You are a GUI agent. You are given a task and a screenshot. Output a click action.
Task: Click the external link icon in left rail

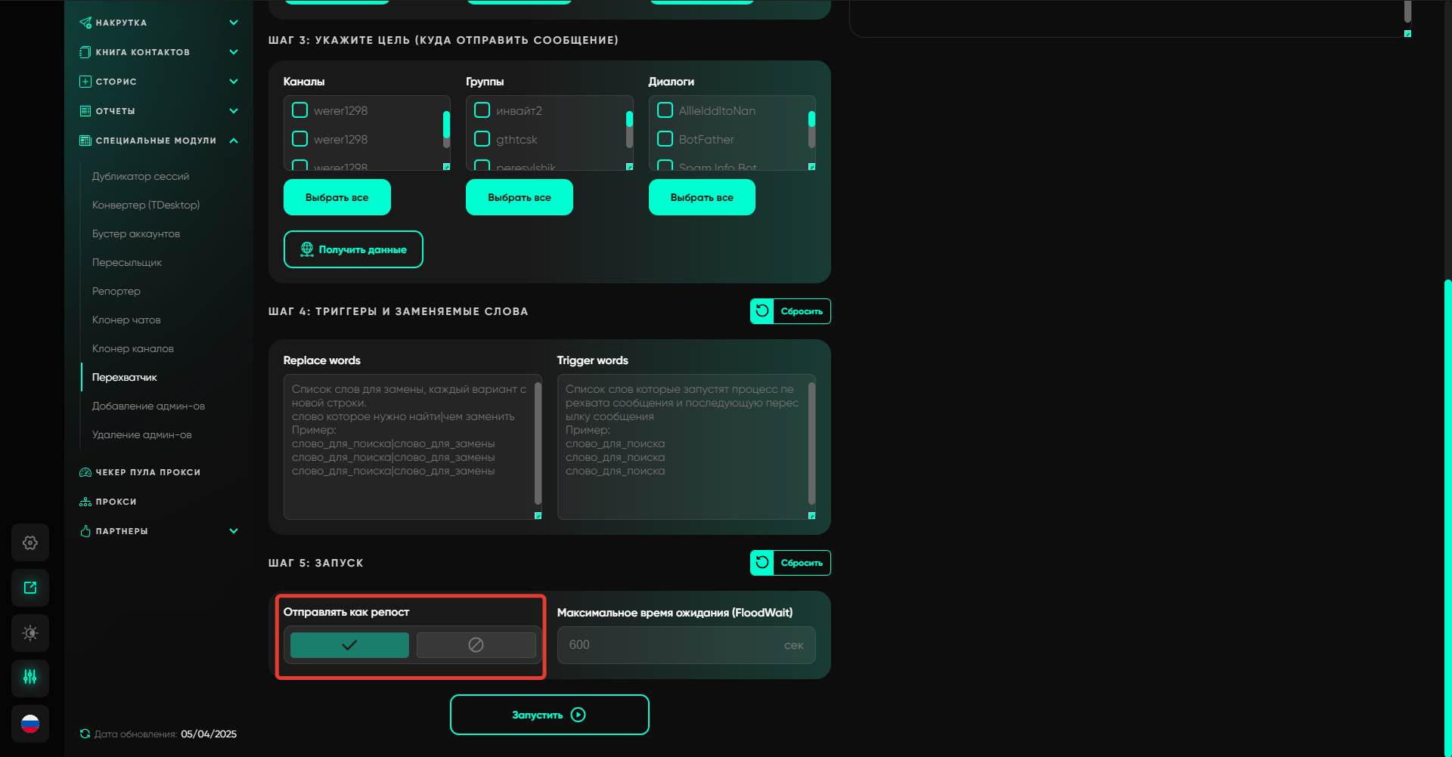tap(30, 588)
